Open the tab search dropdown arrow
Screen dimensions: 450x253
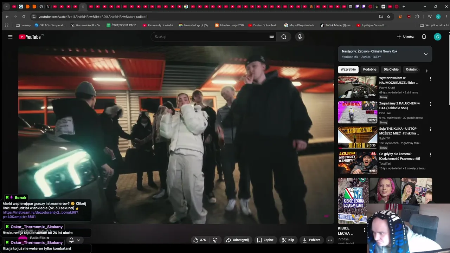pos(6,6)
